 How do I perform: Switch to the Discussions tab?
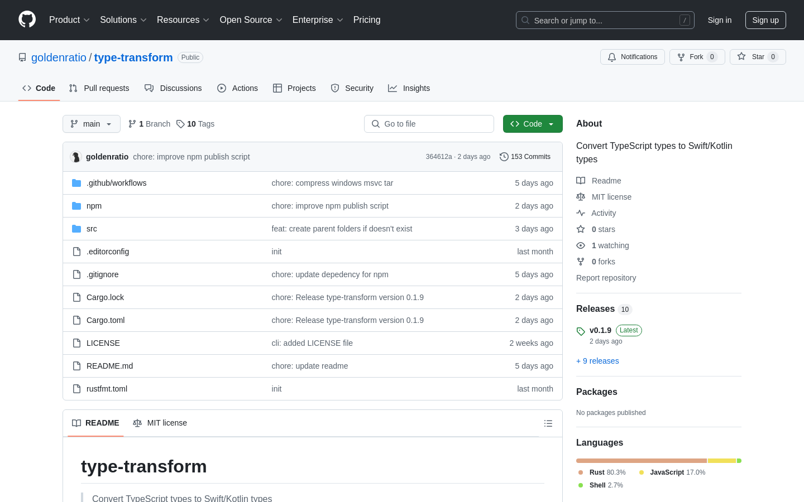(173, 88)
